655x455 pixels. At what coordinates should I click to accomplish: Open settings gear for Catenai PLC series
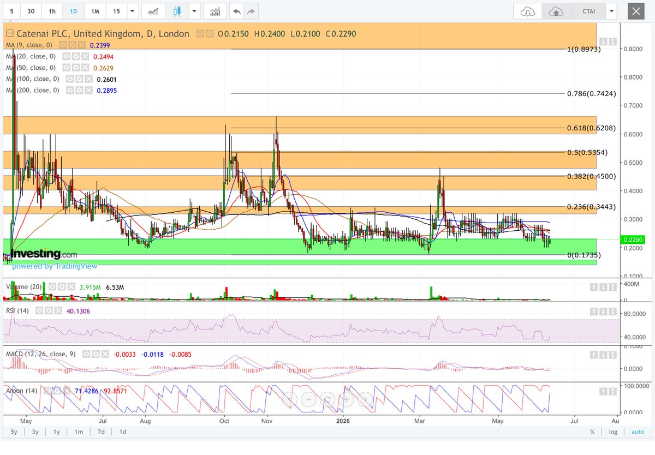(x=209, y=34)
